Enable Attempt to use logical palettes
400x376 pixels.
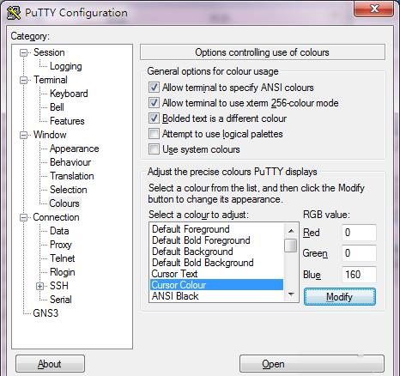point(154,134)
